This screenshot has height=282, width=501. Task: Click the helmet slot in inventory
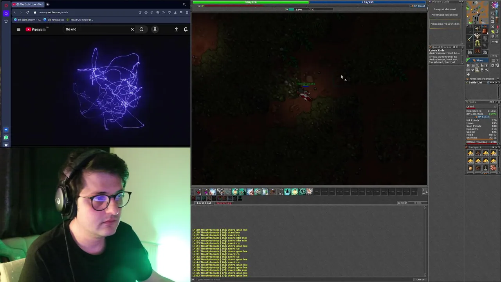tap(477, 28)
